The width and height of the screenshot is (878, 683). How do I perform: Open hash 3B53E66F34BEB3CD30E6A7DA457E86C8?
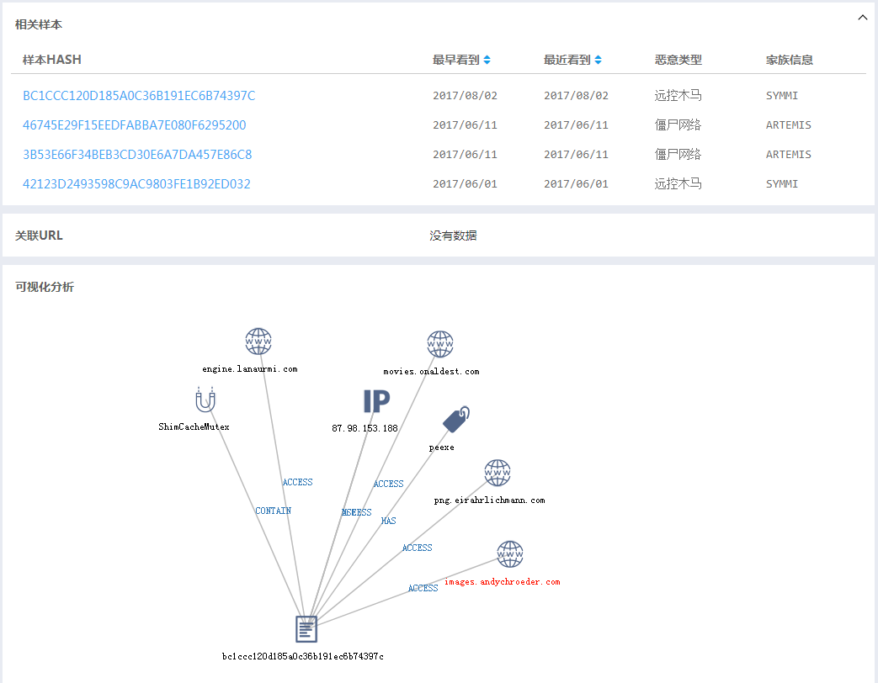click(137, 155)
